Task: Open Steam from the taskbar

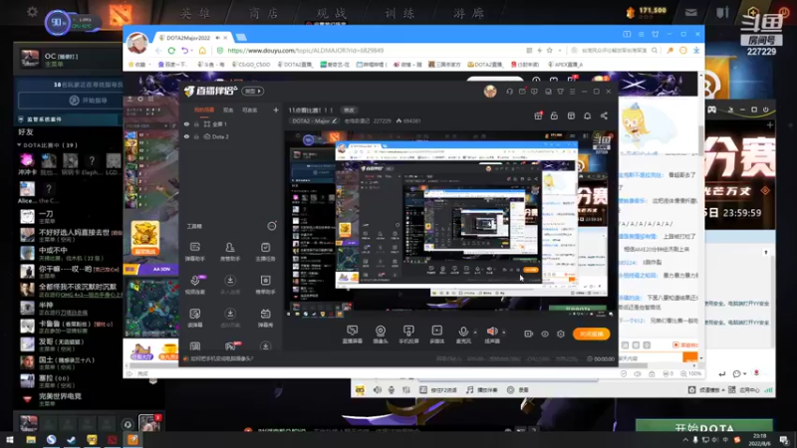Action: click(71, 440)
